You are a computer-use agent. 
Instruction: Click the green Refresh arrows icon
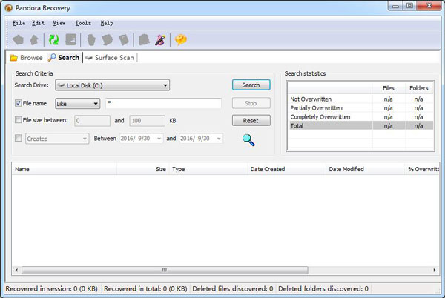pos(53,40)
